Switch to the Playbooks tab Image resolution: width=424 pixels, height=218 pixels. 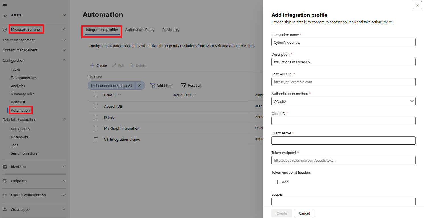[171, 30]
